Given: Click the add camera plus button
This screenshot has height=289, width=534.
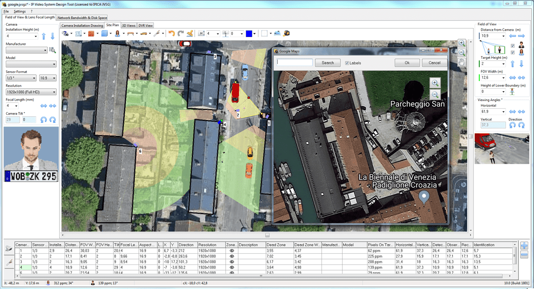Looking at the screenshot, I should point(524,246).
